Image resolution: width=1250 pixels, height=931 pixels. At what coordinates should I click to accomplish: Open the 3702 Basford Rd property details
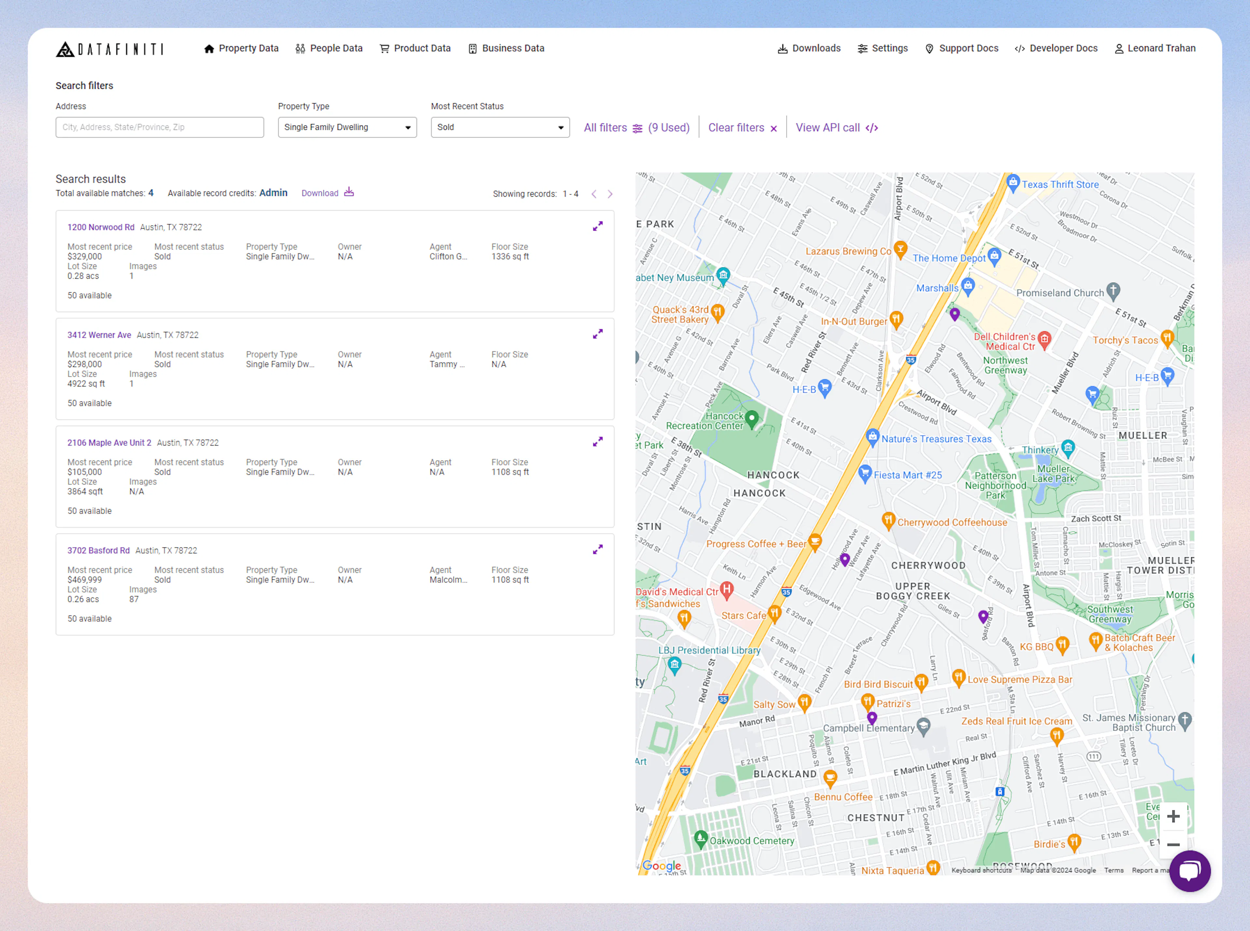click(99, 550)
